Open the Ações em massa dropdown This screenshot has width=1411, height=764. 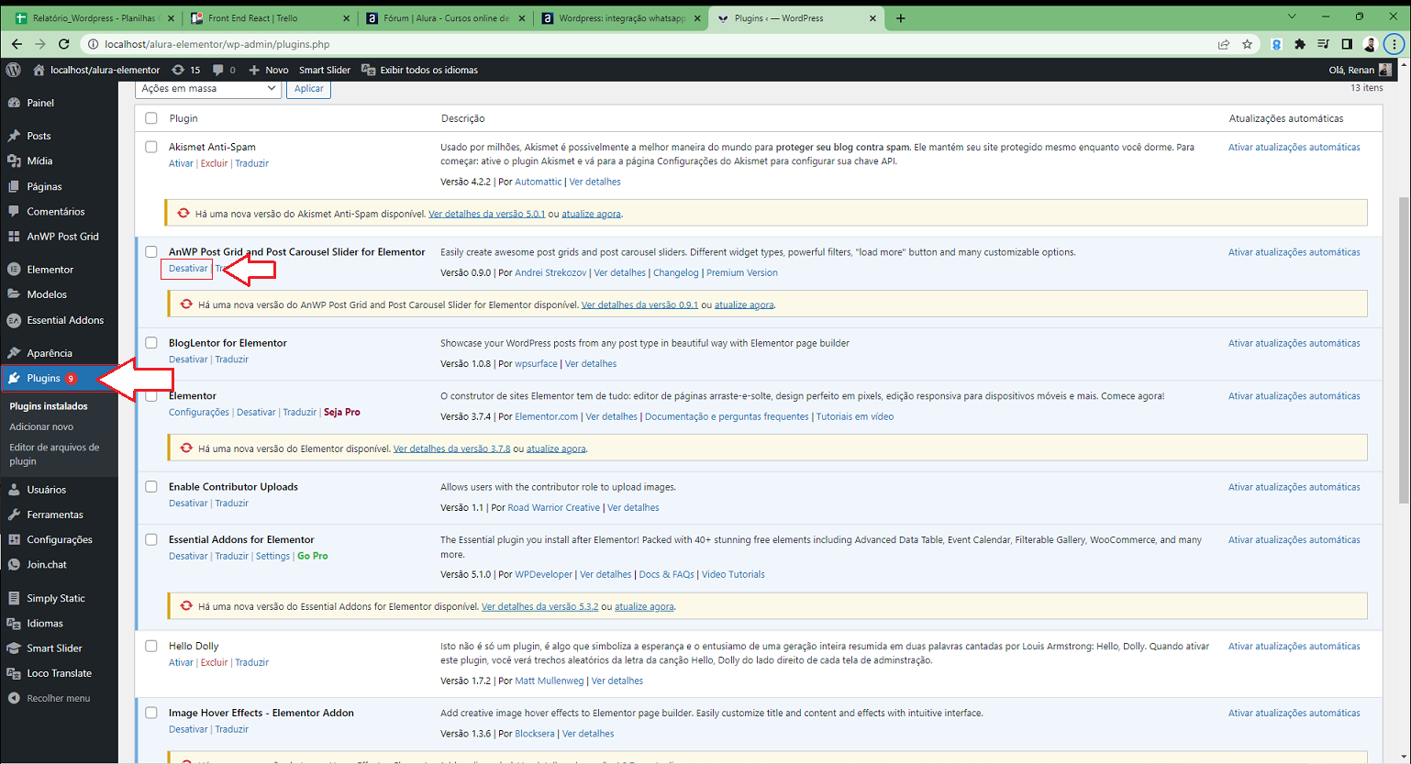(x=208, y=89)
